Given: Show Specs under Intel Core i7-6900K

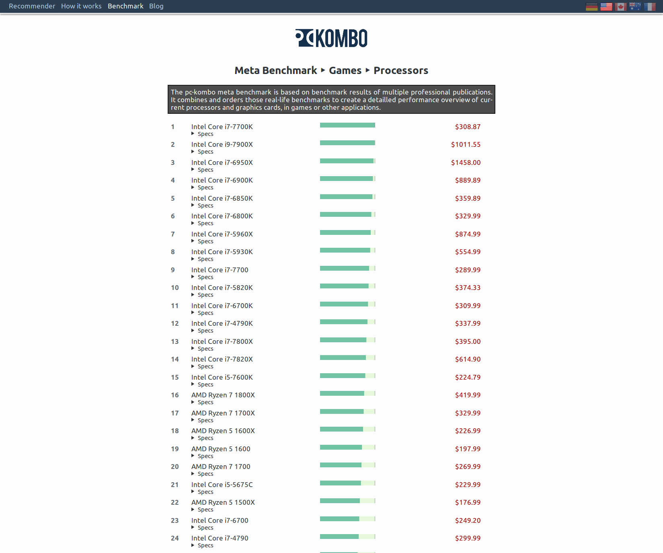Looking at the screenshot, I should (202, 187).
